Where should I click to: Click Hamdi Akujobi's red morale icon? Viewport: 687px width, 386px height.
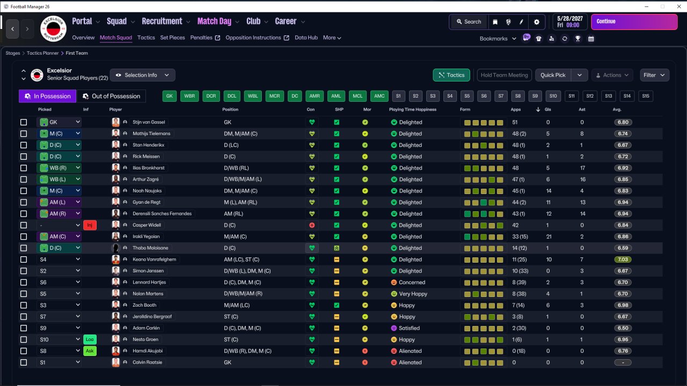[365, 351]
